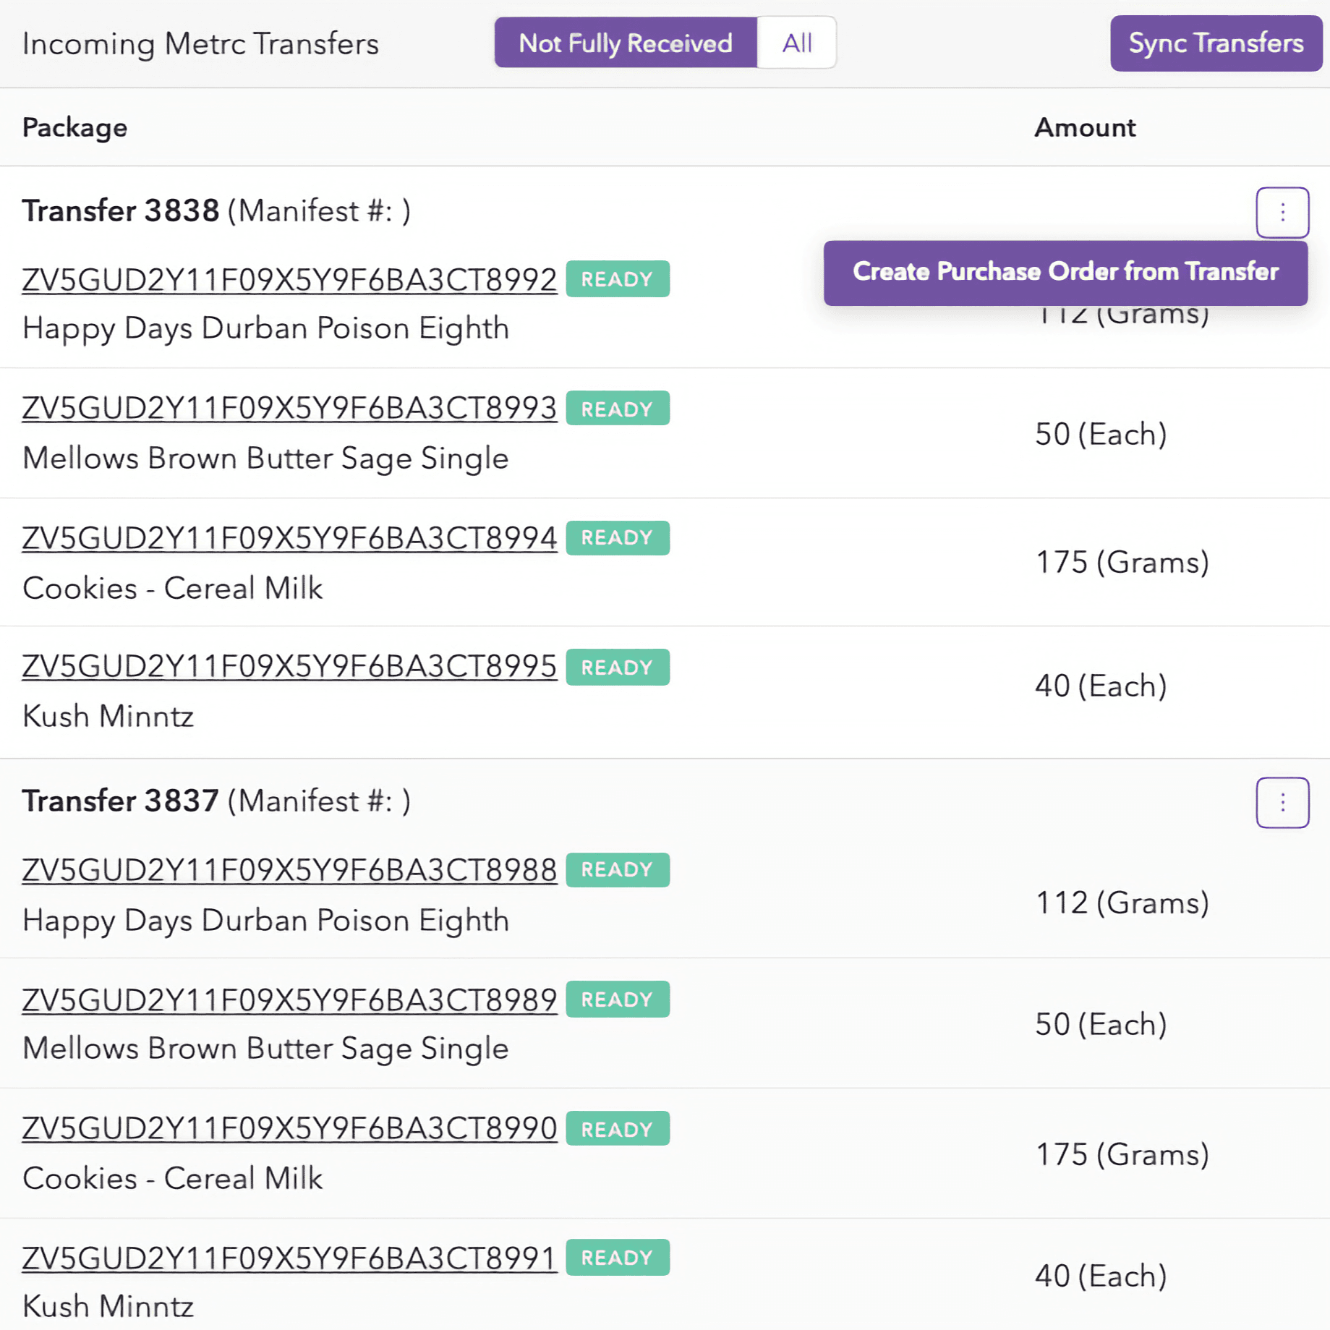
Task: Open package ZV5GUD2Y11F09X5Y9F6BA3CT8991
Action: [x=289, y=1258]
